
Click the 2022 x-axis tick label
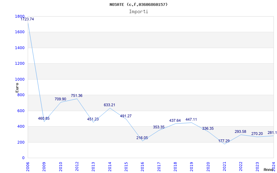(241, 167)
